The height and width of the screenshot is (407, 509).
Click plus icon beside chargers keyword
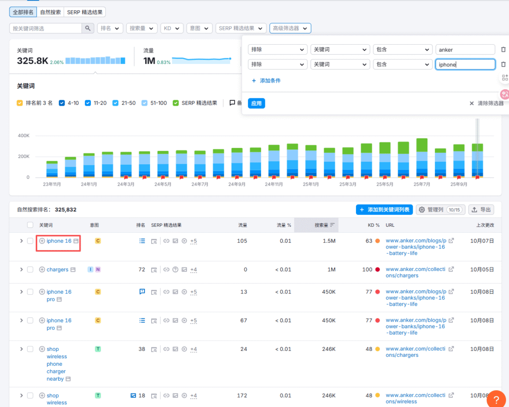coord(42,270)
